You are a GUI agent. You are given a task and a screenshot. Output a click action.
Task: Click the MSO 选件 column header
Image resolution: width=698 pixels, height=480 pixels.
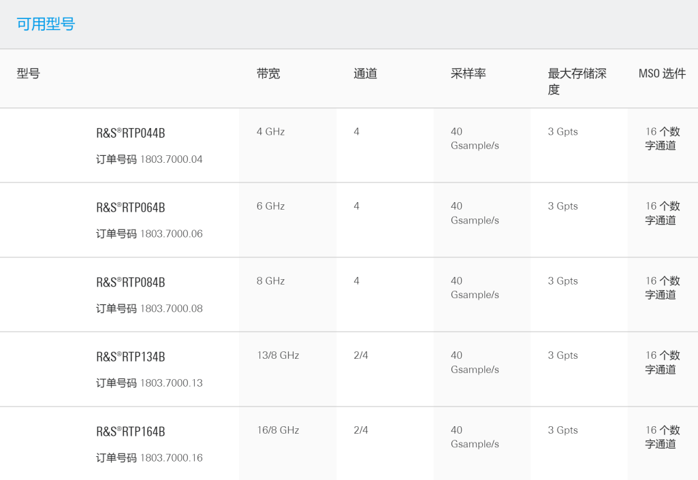point(663,74)
